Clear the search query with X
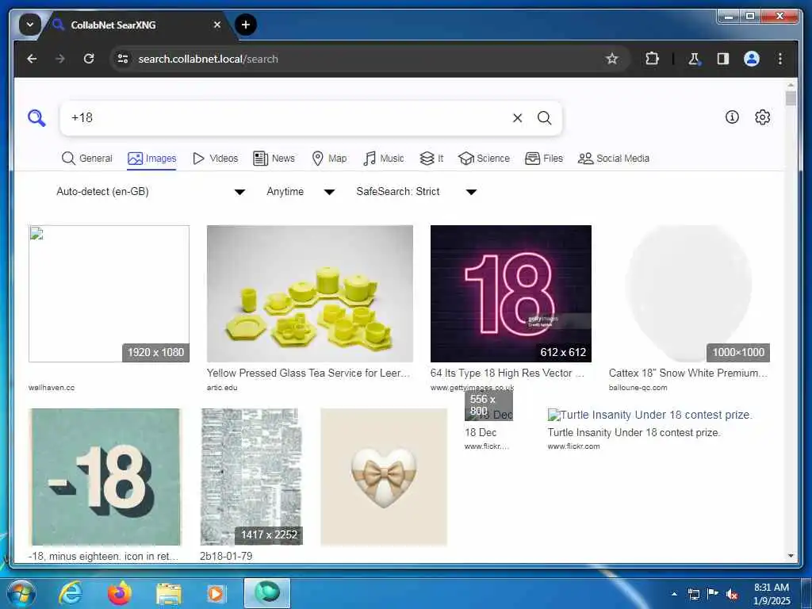This screenshot has width=812, height=609. [x=517, y=118]
